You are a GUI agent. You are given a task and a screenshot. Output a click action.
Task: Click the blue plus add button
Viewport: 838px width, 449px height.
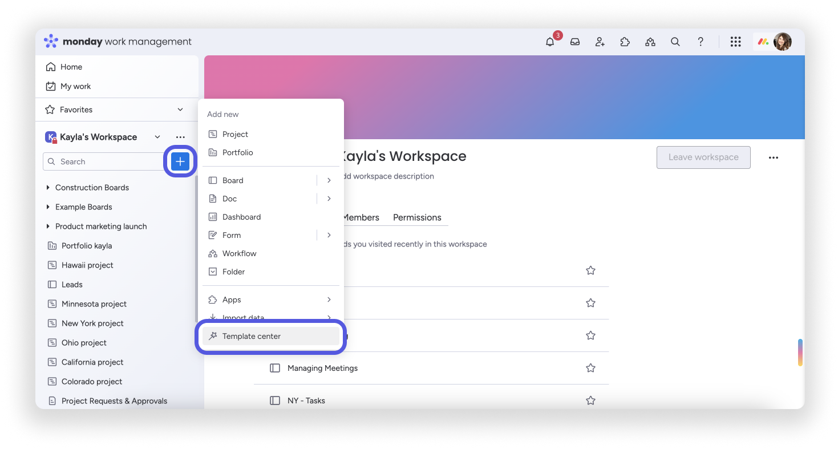coord(180,161)
